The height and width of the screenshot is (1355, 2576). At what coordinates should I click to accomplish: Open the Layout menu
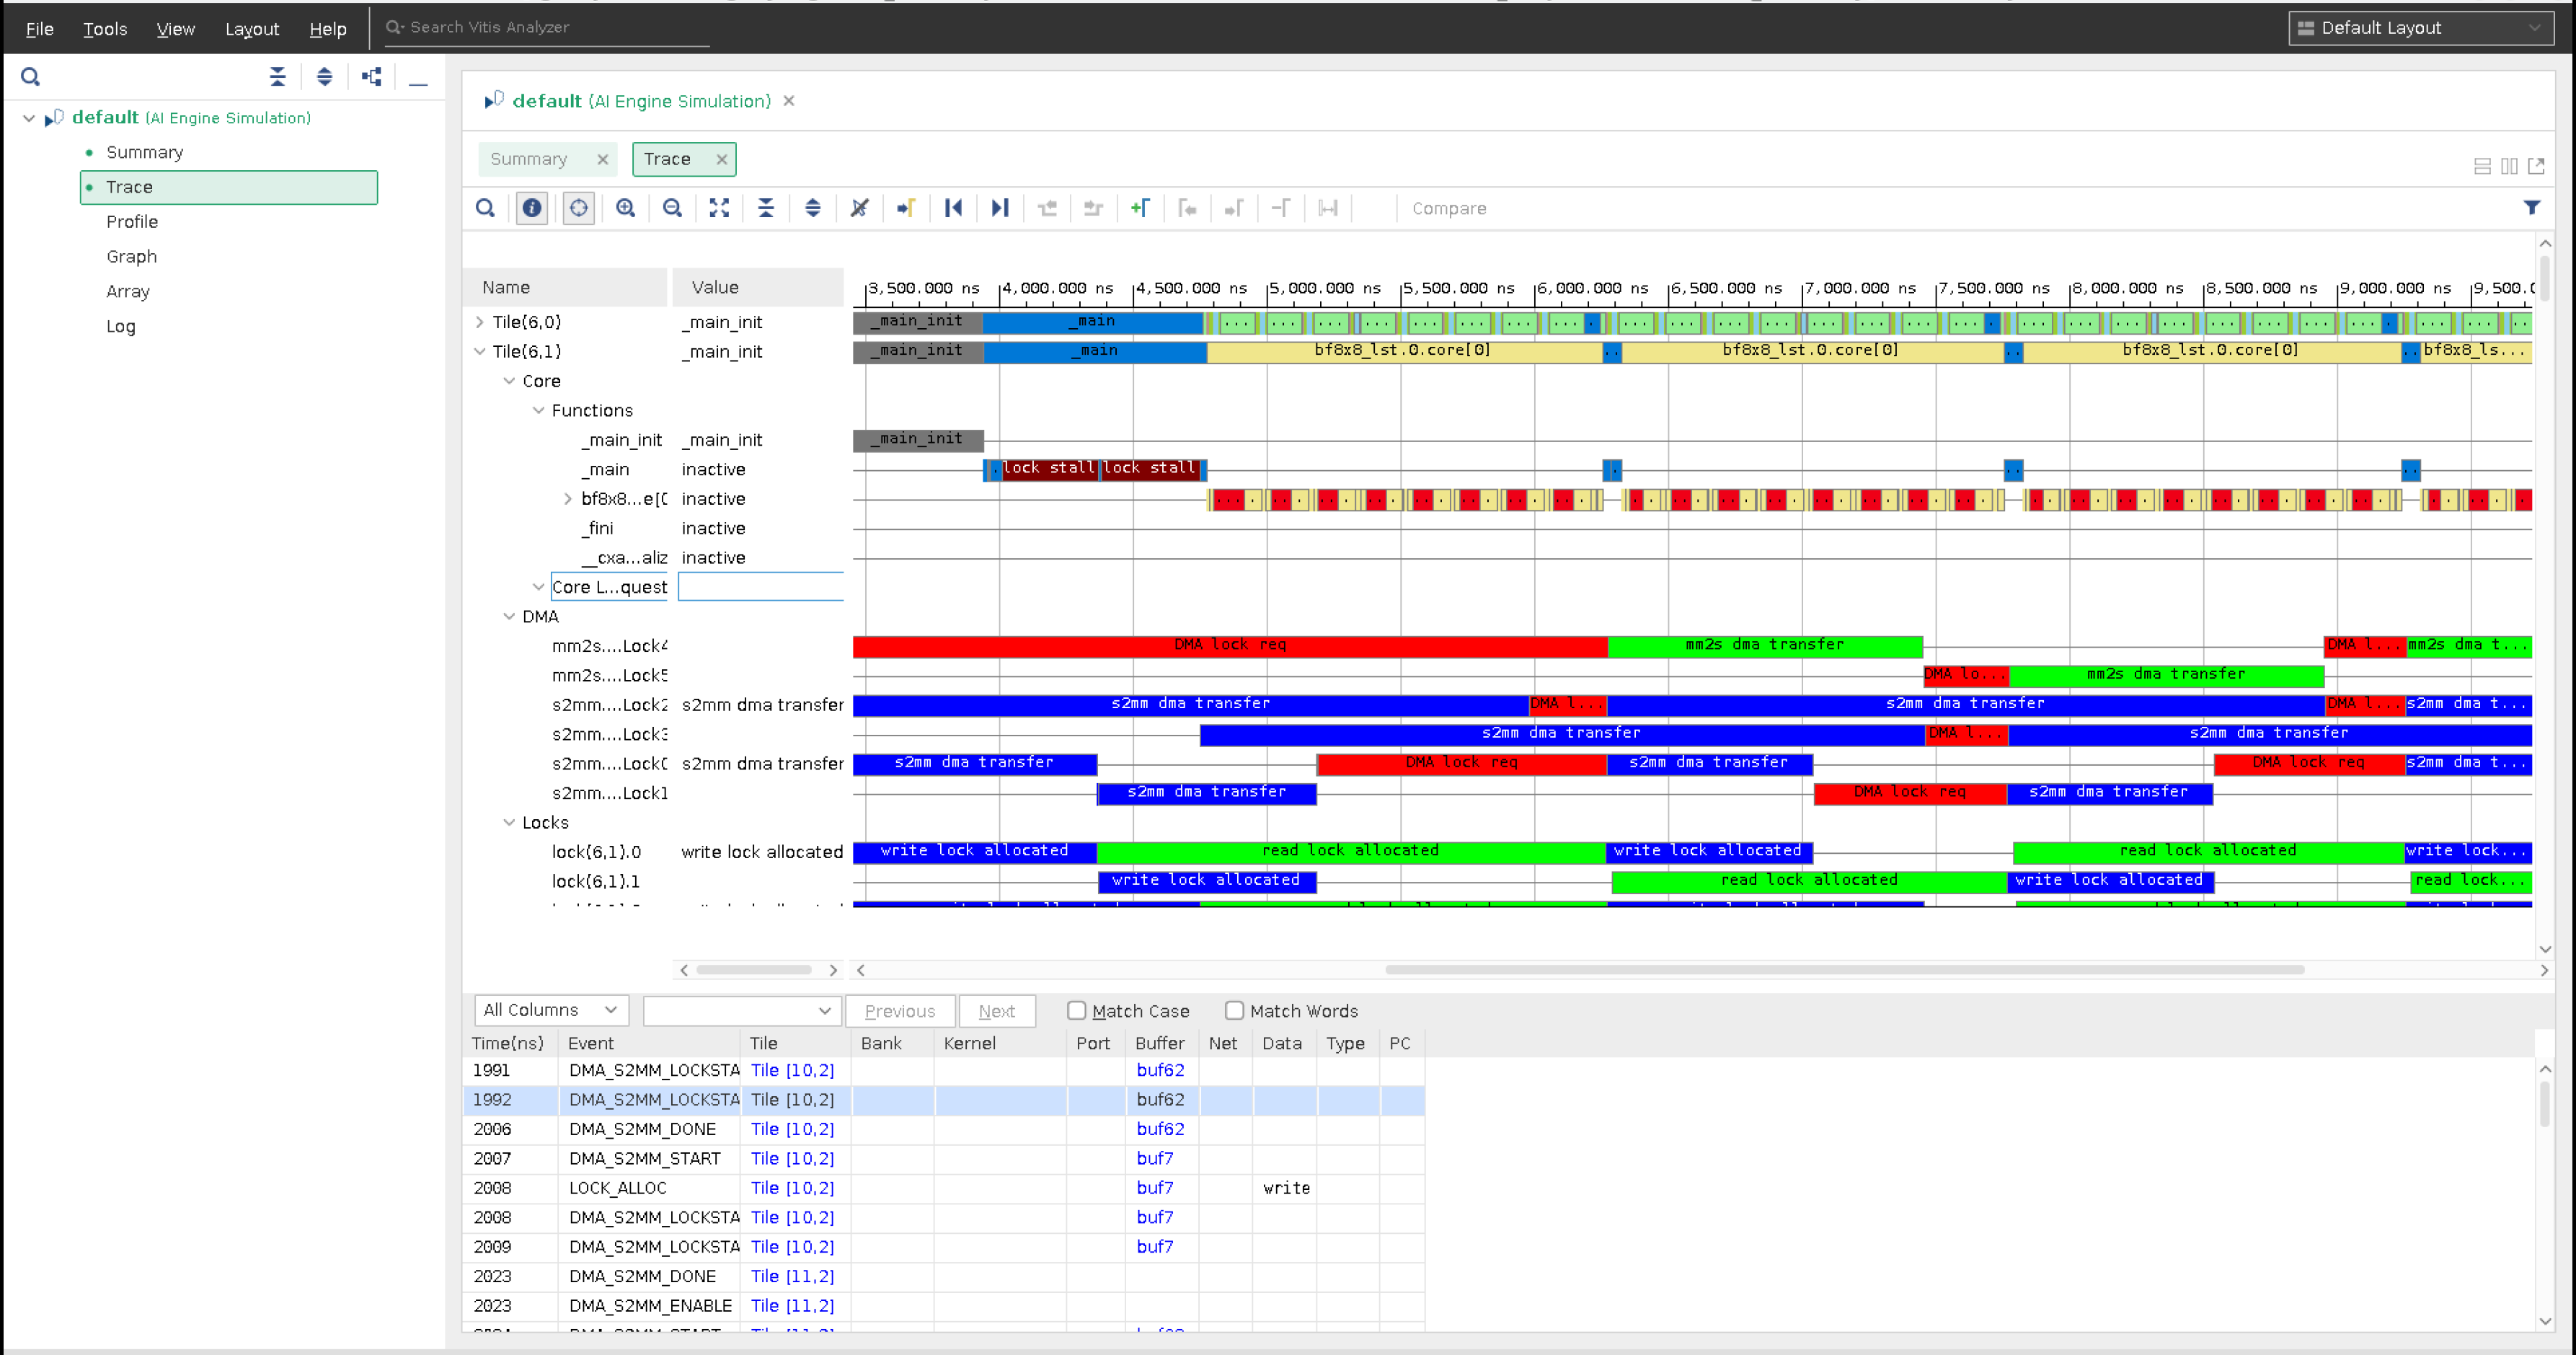pos(252,29)
